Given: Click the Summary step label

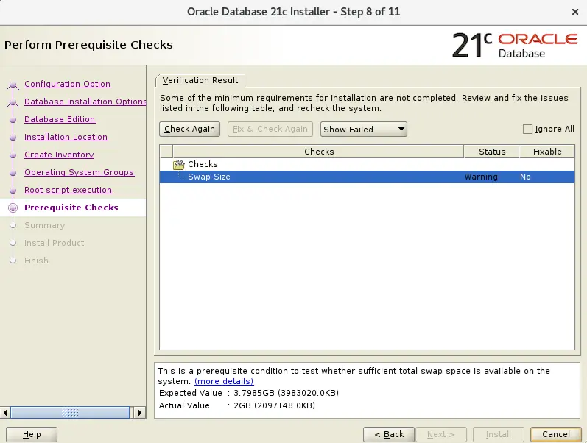Looking at the screenshot, I should coord(44,225).
